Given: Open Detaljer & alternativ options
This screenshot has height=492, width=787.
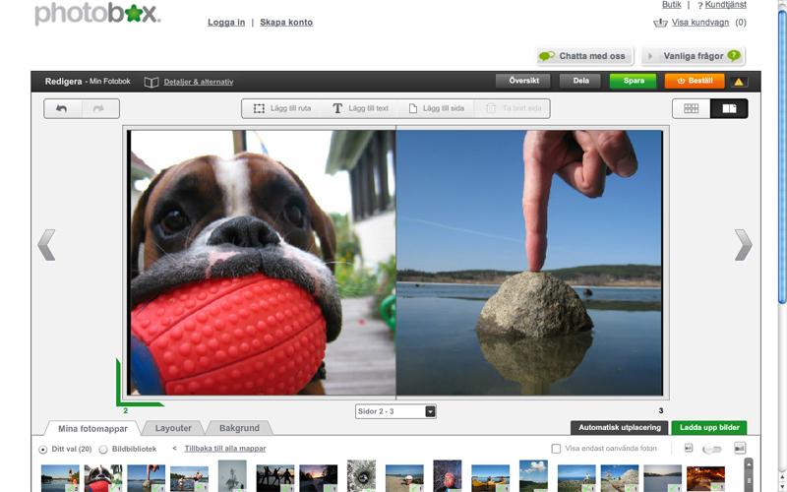Looking at the screenshot, I should pyautogui.click(x=198, y=82).
